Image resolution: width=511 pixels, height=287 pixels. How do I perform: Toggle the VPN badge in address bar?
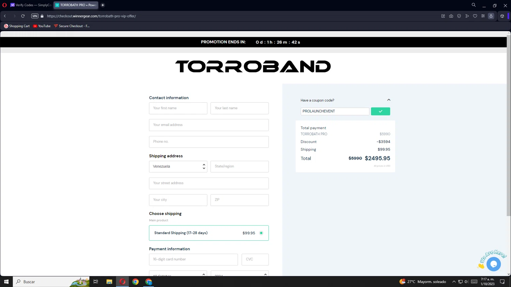(x=35, y=16)
